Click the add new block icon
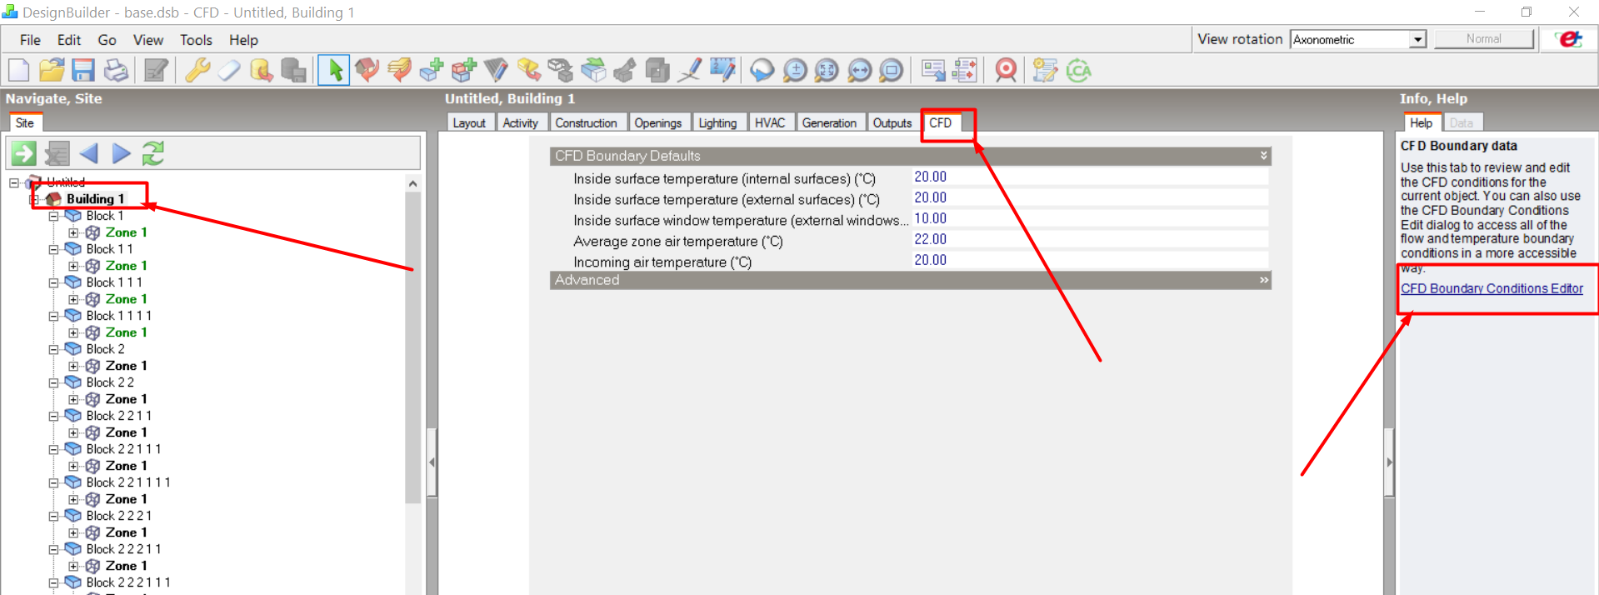 click(x=431, y=71)
